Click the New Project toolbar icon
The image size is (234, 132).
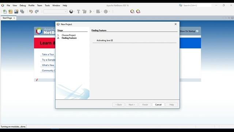pos(11,11)
